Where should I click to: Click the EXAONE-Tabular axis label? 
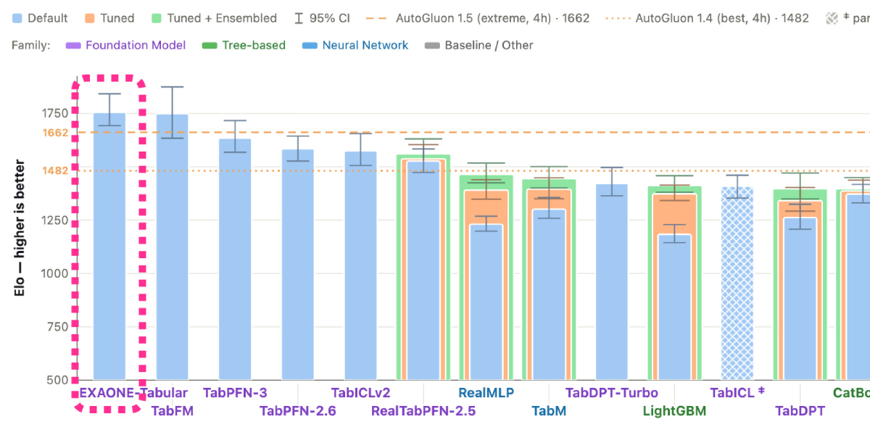[x=133, y=393]
